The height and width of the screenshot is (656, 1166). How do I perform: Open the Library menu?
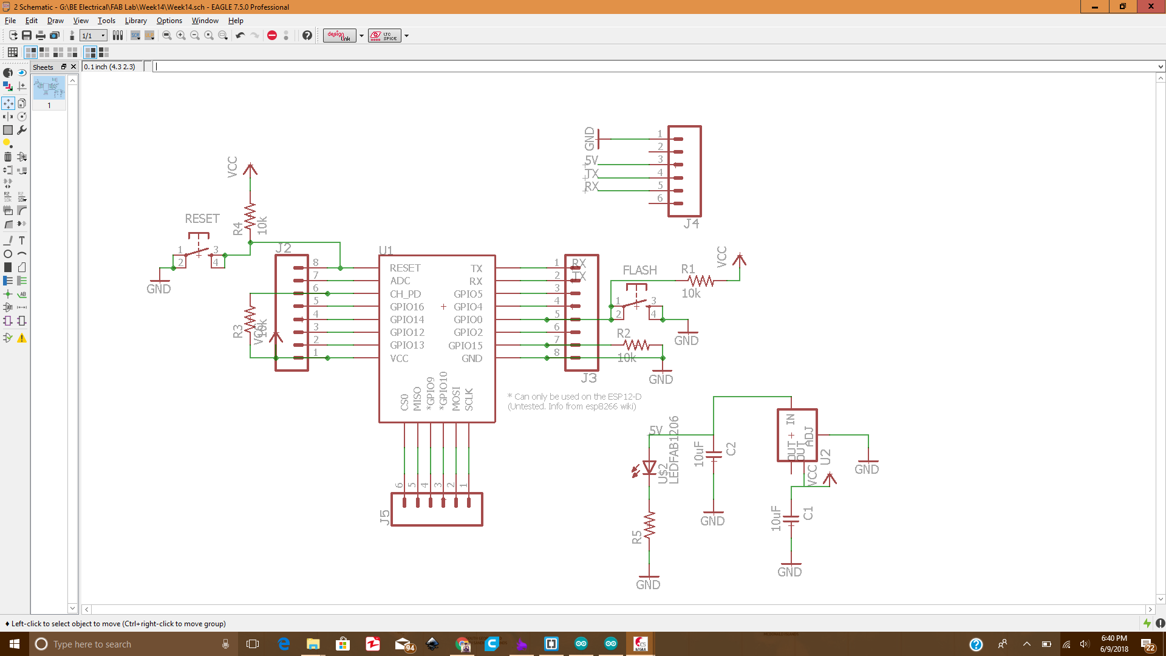135,21
